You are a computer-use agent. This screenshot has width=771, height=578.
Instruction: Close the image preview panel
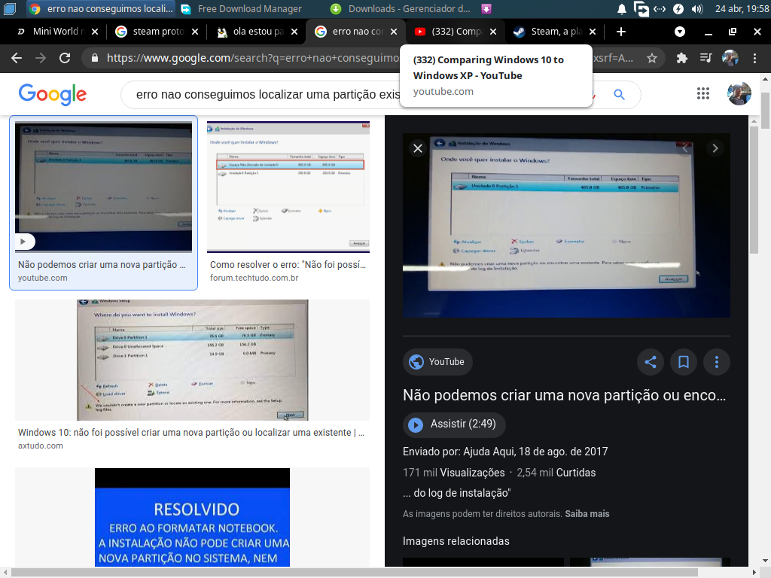point(418,148)
